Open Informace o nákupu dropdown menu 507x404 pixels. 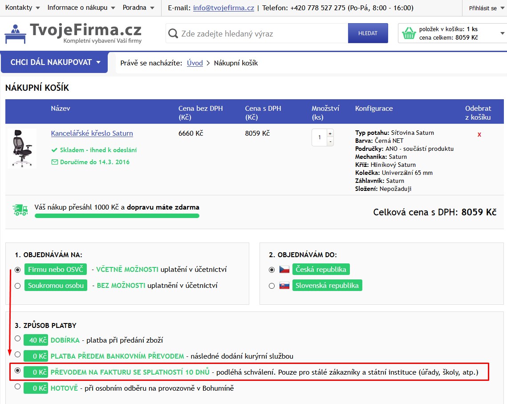[x=81, y=8]
